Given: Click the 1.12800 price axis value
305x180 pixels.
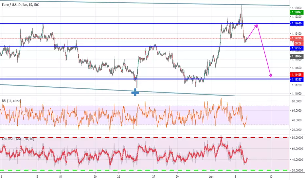Looking at the screenshot, I should click(x=297, y=17).
